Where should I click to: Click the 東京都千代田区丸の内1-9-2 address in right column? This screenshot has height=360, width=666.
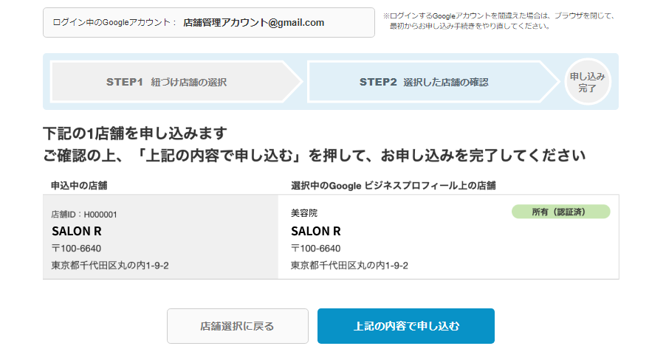349,266
